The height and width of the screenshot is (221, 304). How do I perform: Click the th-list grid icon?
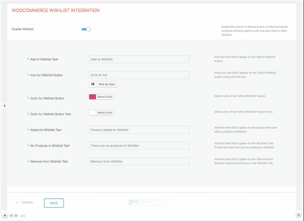click(93, 84)
